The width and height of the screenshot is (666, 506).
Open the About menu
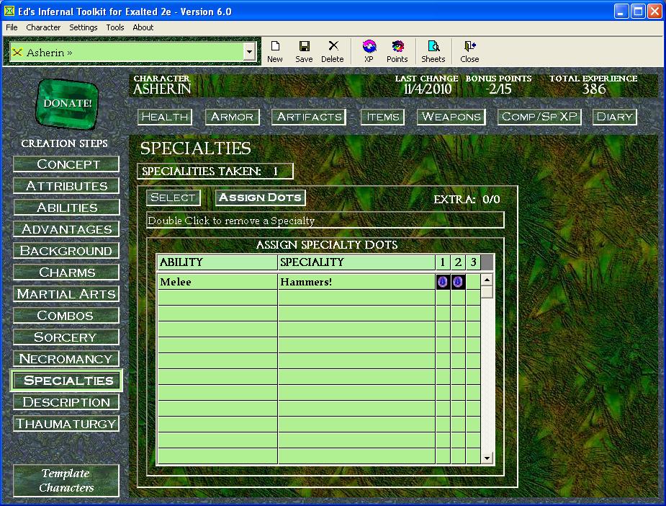(x=143, y=27)
